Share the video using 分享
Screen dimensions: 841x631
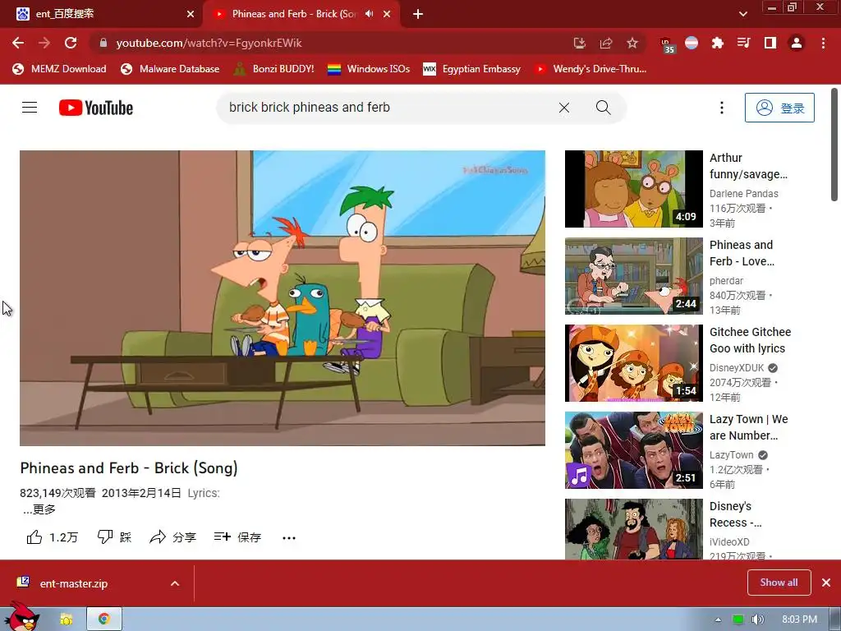[x=172, y=537]
